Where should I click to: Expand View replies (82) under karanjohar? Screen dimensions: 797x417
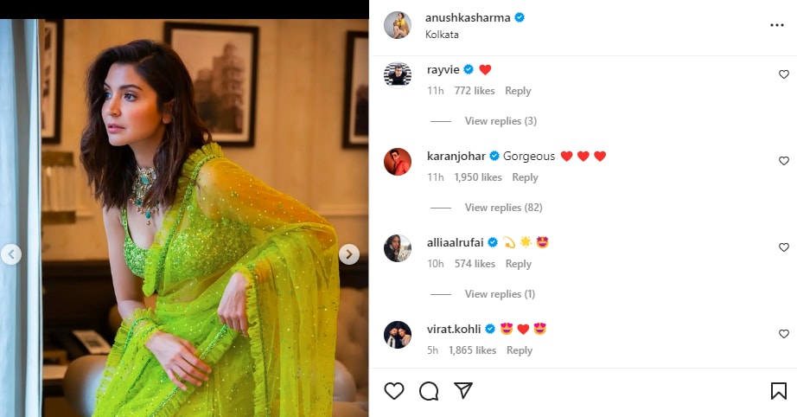pyautogui.click(x=504, y=208)
